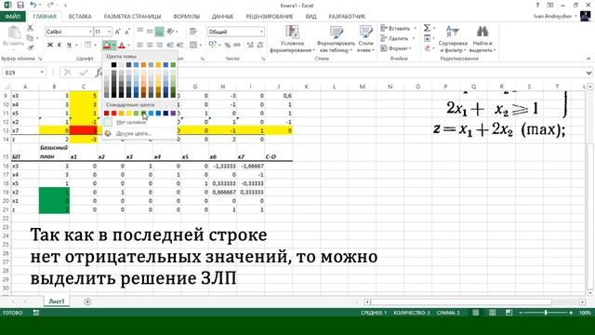Toggle the macro recording icon in the status bar
595x335 pixels.
(36, 313)
